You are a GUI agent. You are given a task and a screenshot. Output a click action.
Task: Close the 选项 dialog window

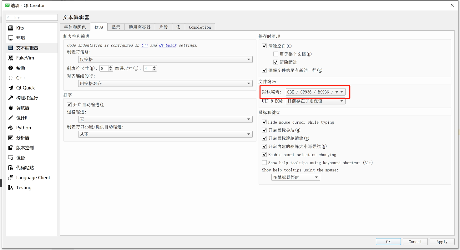click(452, 5)
